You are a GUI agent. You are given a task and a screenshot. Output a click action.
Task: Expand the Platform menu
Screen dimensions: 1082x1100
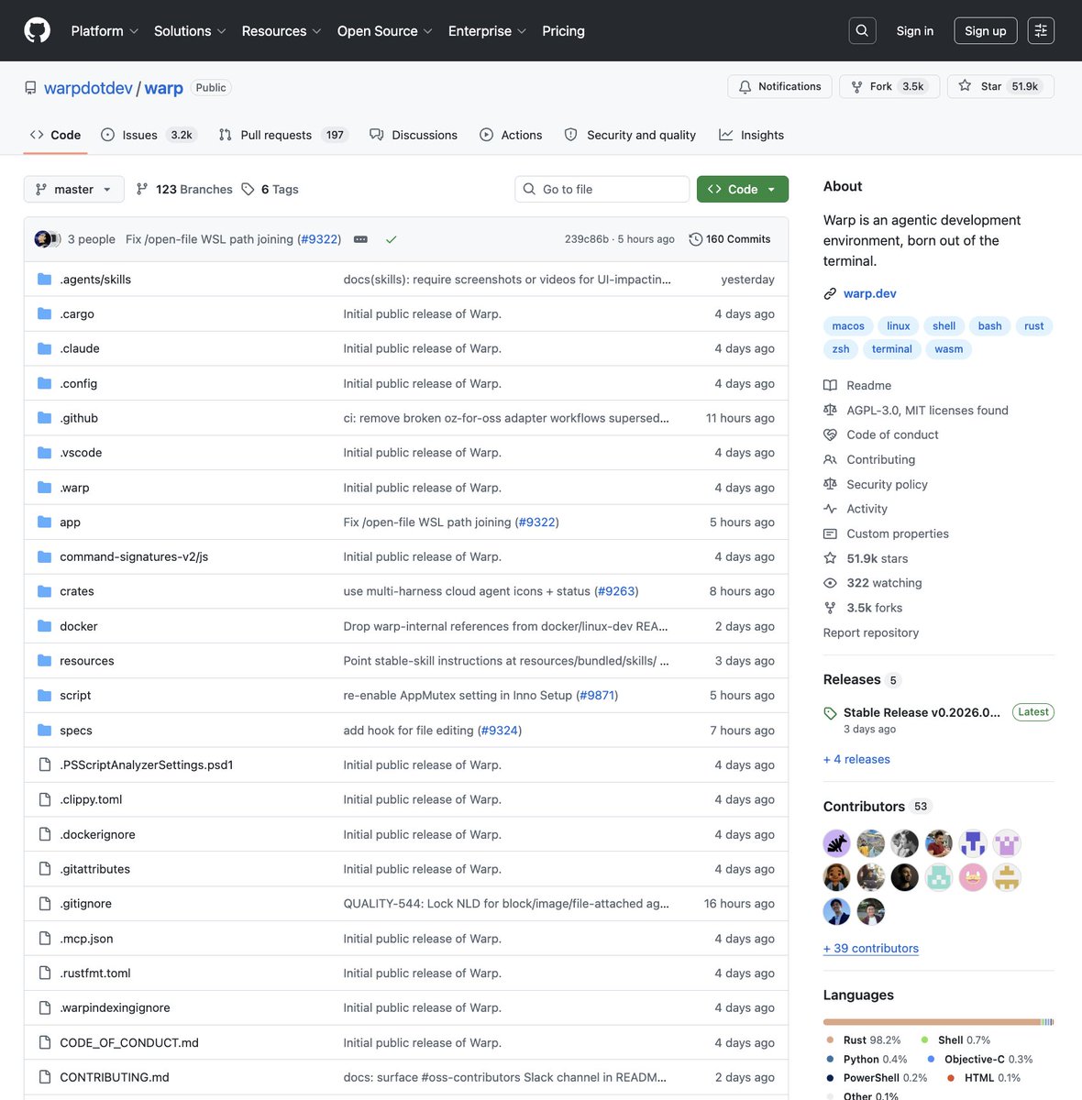[105, 30]
